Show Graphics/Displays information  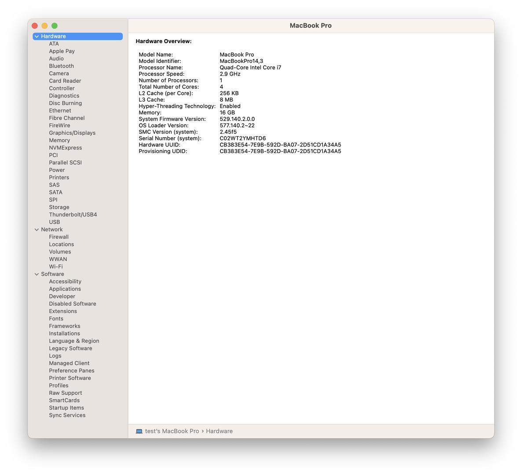point(72,133)
